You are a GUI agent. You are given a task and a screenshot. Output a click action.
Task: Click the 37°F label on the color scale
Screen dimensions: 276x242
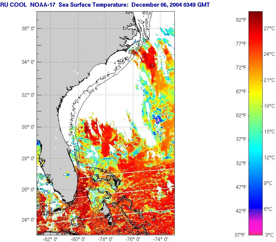pyautogui.click(x=239, y=235)
